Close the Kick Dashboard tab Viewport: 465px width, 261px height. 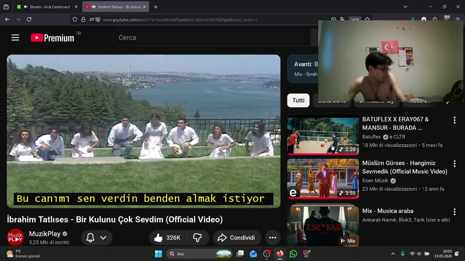coord(76,7)
